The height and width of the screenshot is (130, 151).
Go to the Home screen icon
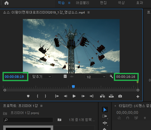pyautogui.click(x=7, y=3)
